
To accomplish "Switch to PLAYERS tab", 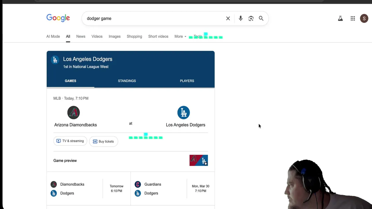I will (x=187, y=81).
